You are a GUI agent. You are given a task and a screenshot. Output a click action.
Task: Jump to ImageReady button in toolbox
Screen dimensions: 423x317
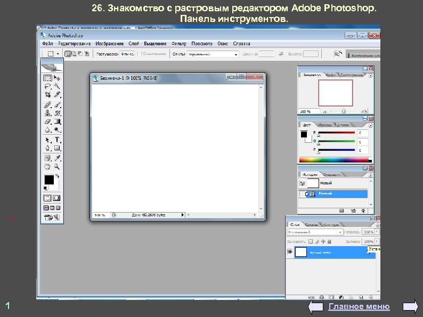pyautogui.click(x=52, y=217)
